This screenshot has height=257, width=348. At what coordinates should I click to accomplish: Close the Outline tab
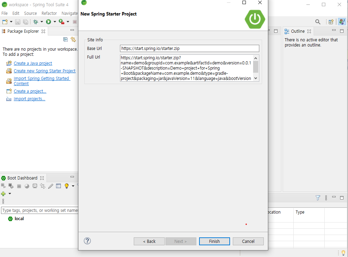[x=309, y=31]
